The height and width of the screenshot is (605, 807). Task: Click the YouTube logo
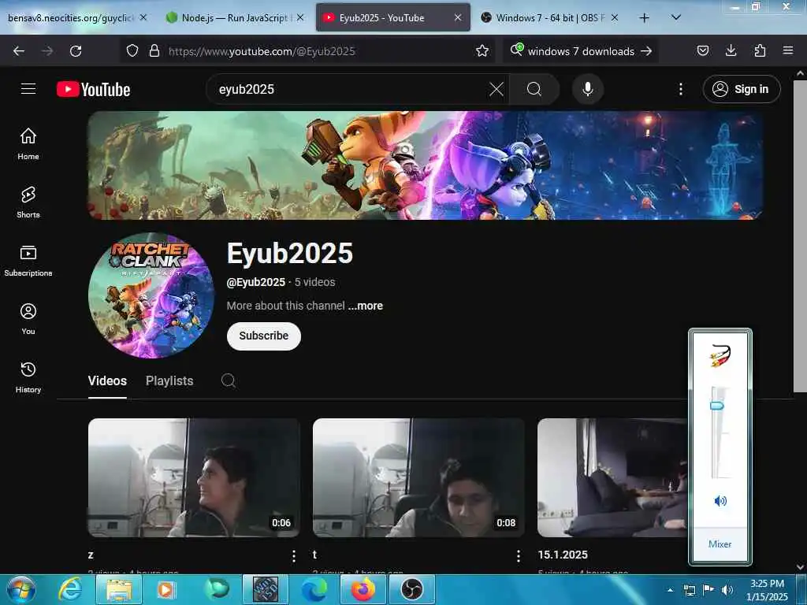[93, 90]
